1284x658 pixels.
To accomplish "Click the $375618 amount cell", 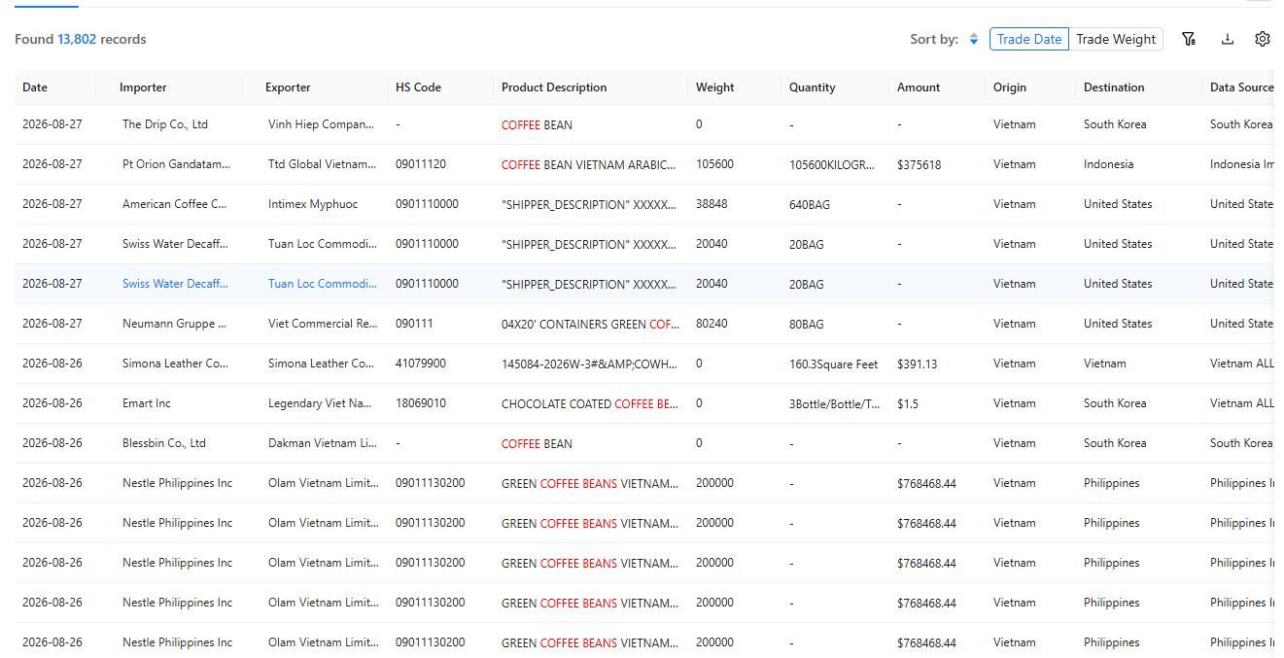I will coord(919,165).
